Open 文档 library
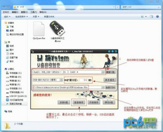 coord(10,54)
